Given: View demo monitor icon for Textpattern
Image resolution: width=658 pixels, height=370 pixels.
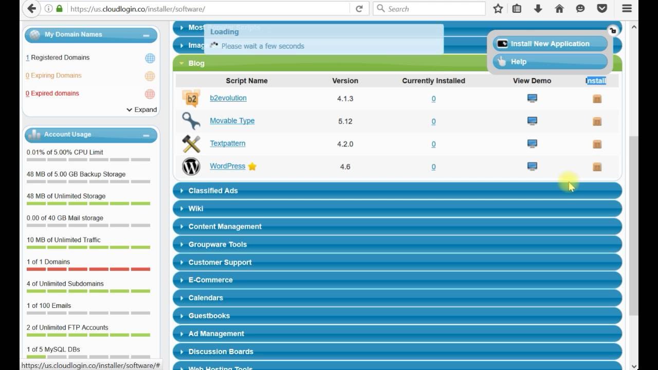Looking at the screenshot, I should [532, 143].
